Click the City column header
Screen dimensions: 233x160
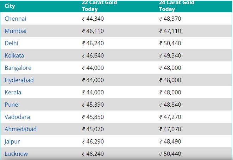[x=10, y=6]
